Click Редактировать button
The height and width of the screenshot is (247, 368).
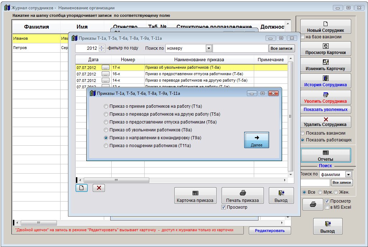click(x=270, y=231)
